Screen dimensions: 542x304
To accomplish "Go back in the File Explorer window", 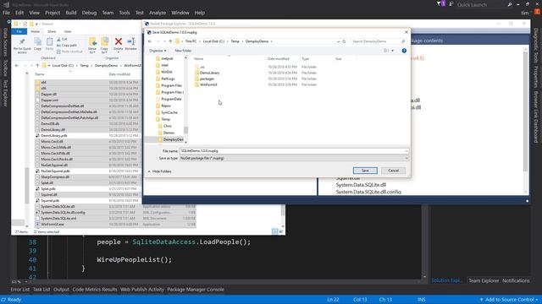I will point(17,66).
